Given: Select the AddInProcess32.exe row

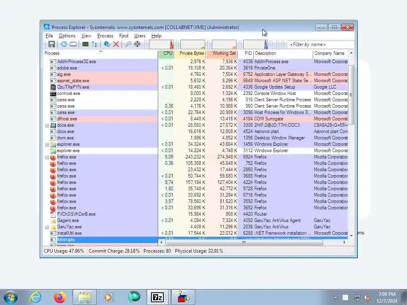Looking at the screenshot, I should 196,62.
